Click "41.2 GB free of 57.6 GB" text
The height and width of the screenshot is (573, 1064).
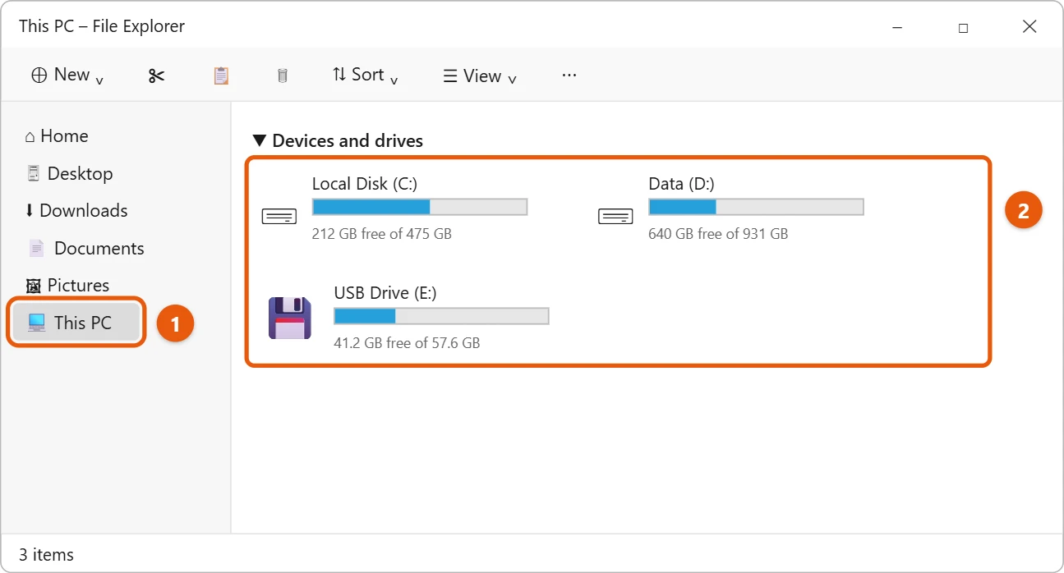pos(407,343)
